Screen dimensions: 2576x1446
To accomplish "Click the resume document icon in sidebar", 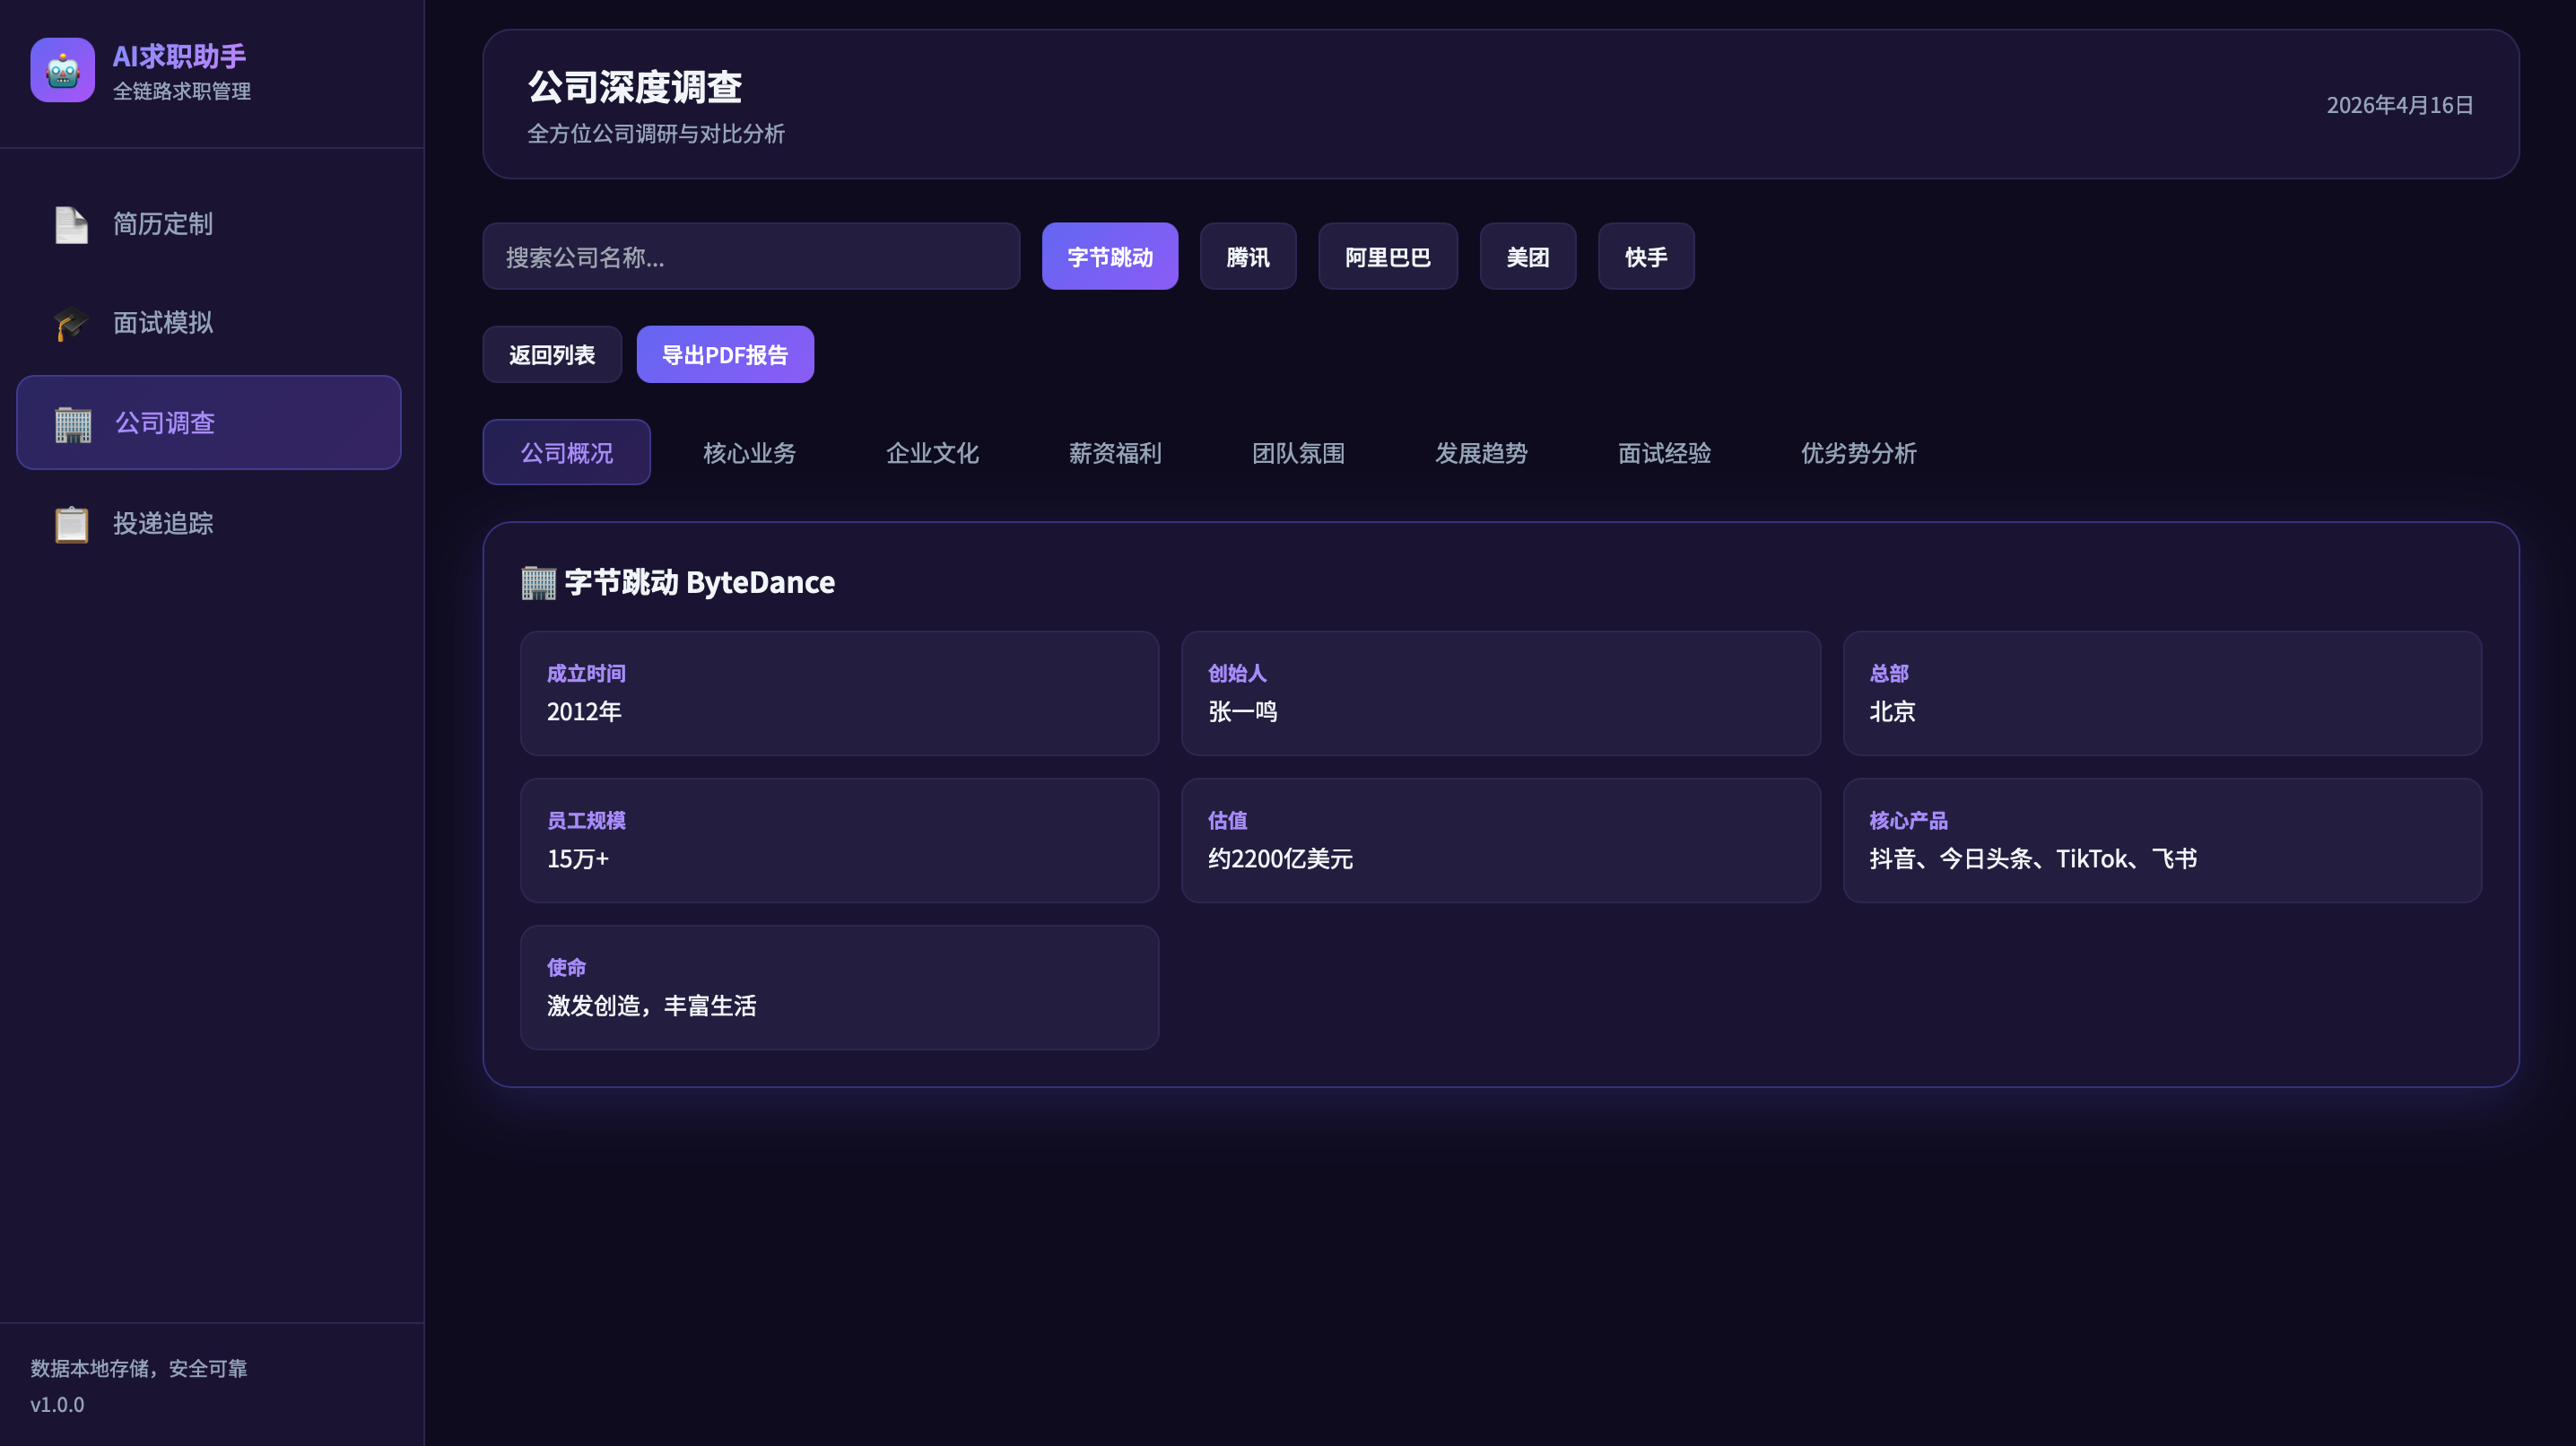I will [71, 225].
